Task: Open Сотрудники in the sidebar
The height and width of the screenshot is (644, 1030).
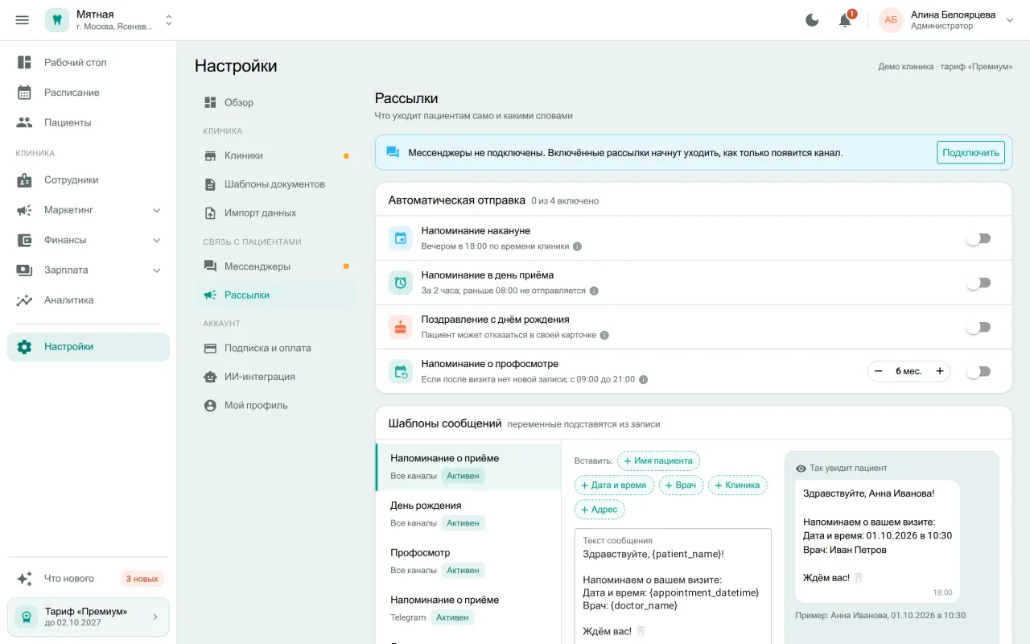Action: (89, 180)
